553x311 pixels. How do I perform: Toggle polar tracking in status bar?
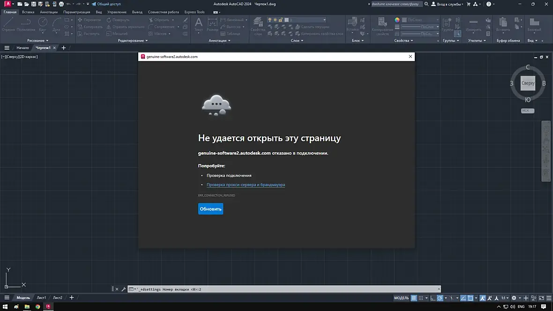point(440,298)
